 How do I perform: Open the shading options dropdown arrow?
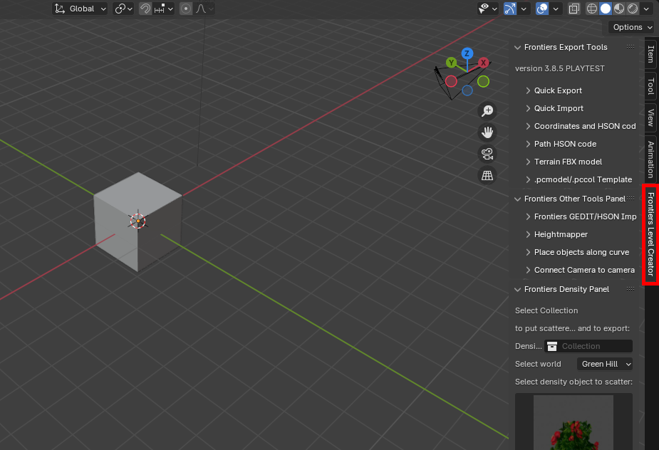[646, 9]
